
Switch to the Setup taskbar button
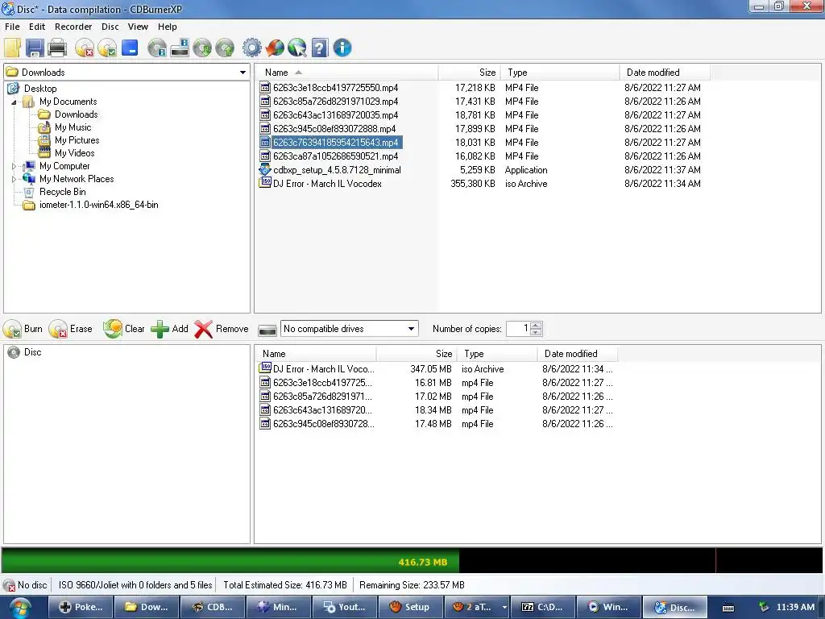(x=411, y=607)
